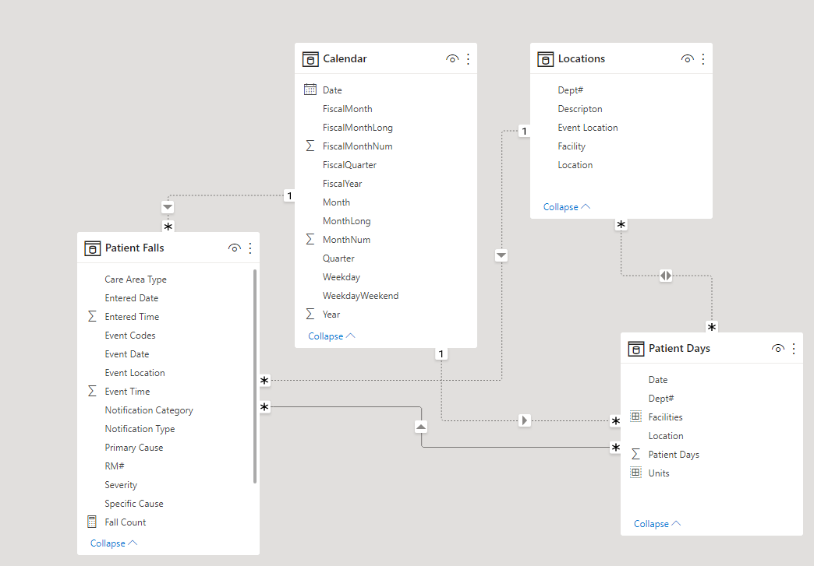Click the Patient Falls field list scrollbar
The width and height of the screenshot is (814, 566).
[255, 376]
